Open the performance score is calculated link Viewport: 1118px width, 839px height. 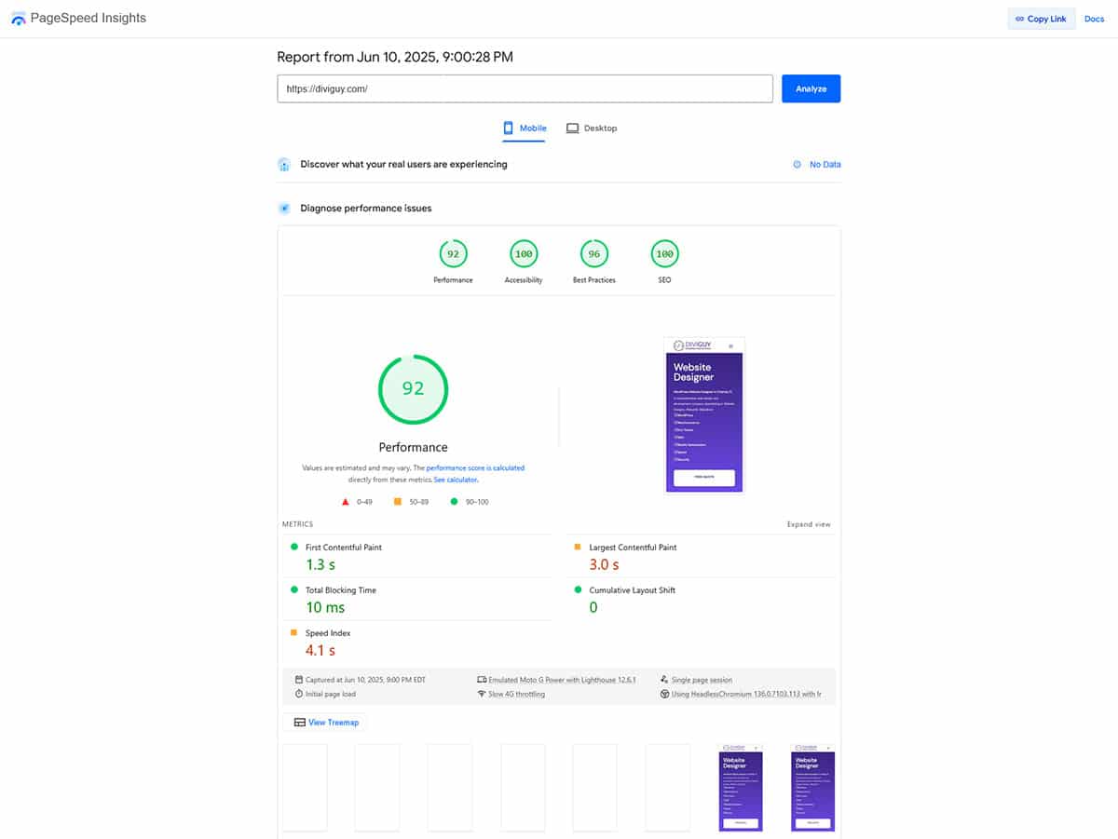pos(475,468)
